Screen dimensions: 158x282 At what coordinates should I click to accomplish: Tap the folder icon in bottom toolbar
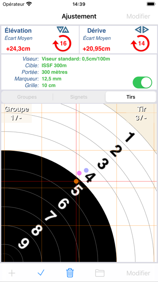(x=100, y=273)
